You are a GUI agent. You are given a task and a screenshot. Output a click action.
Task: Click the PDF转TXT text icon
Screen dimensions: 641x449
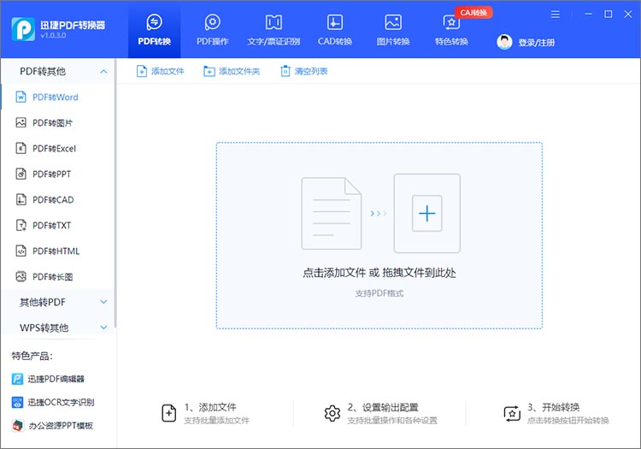[x=21, y=225]
